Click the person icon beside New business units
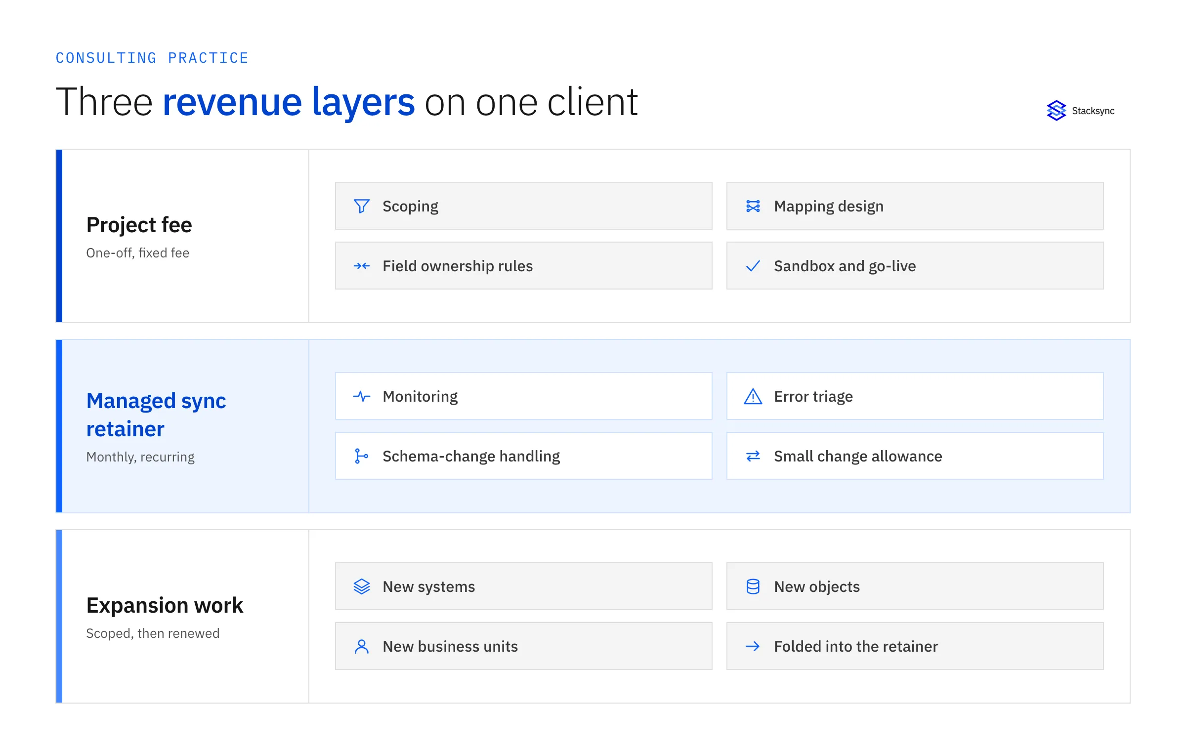The height and width of the screenshot is (751, 1186). (361, 646)
